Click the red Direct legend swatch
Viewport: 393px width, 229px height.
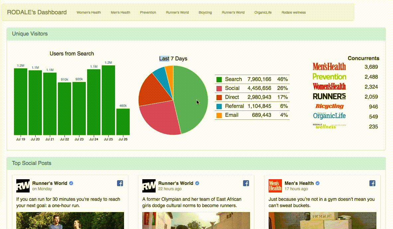tap(219, 97)
